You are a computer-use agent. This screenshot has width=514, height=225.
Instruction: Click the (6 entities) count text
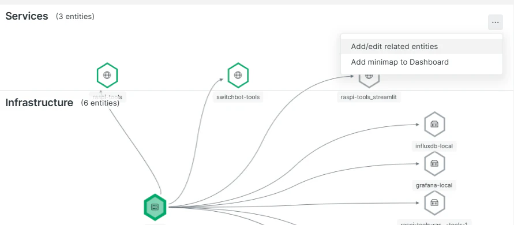pos(100,103)
